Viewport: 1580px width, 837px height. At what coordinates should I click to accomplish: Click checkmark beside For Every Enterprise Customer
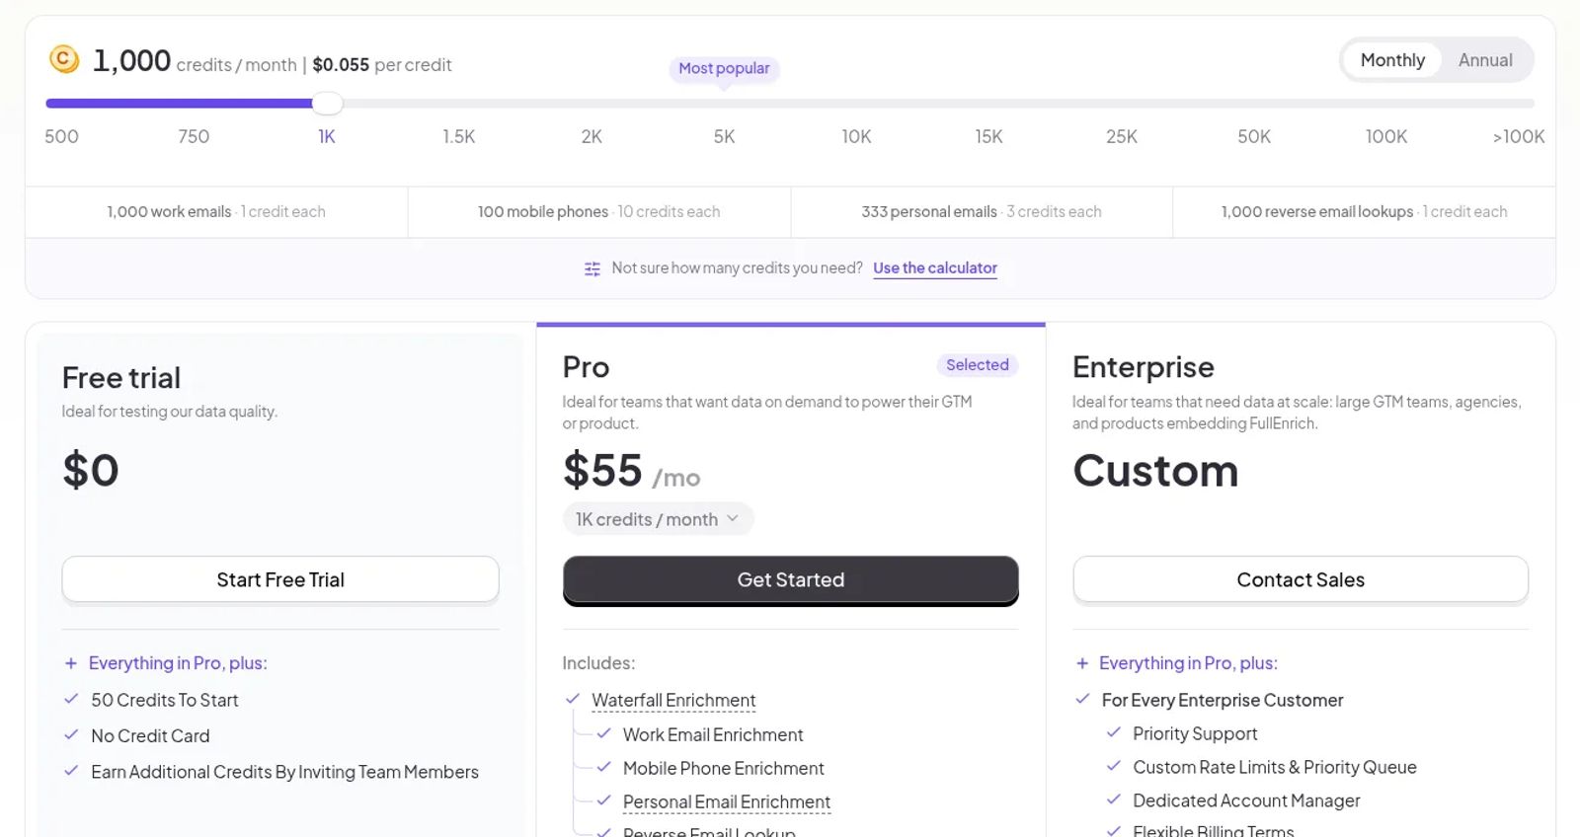coord(1082,699)
